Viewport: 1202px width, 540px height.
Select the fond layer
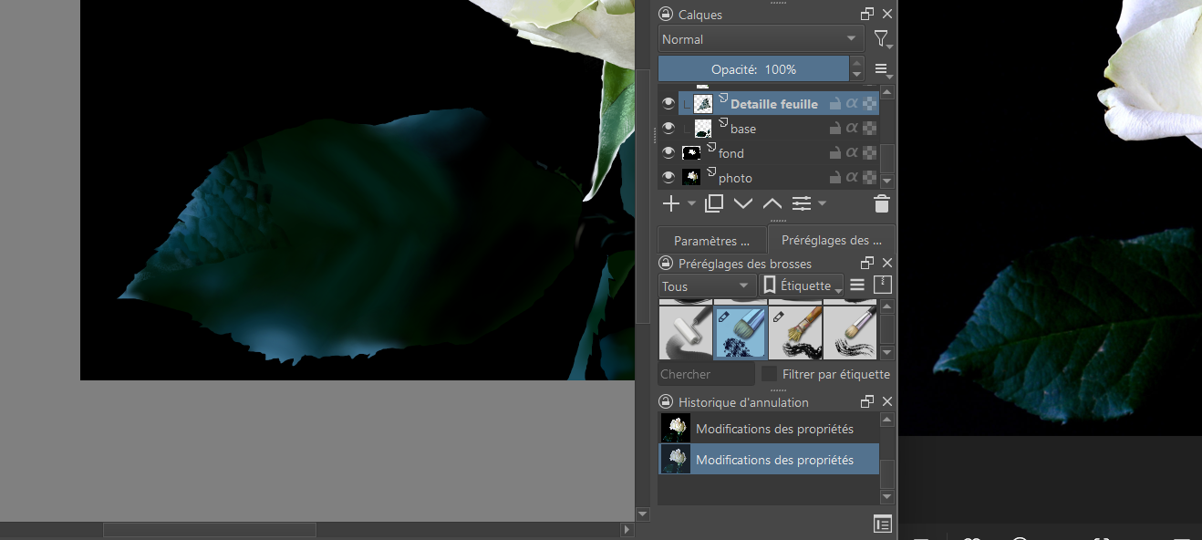pos(731,153)
